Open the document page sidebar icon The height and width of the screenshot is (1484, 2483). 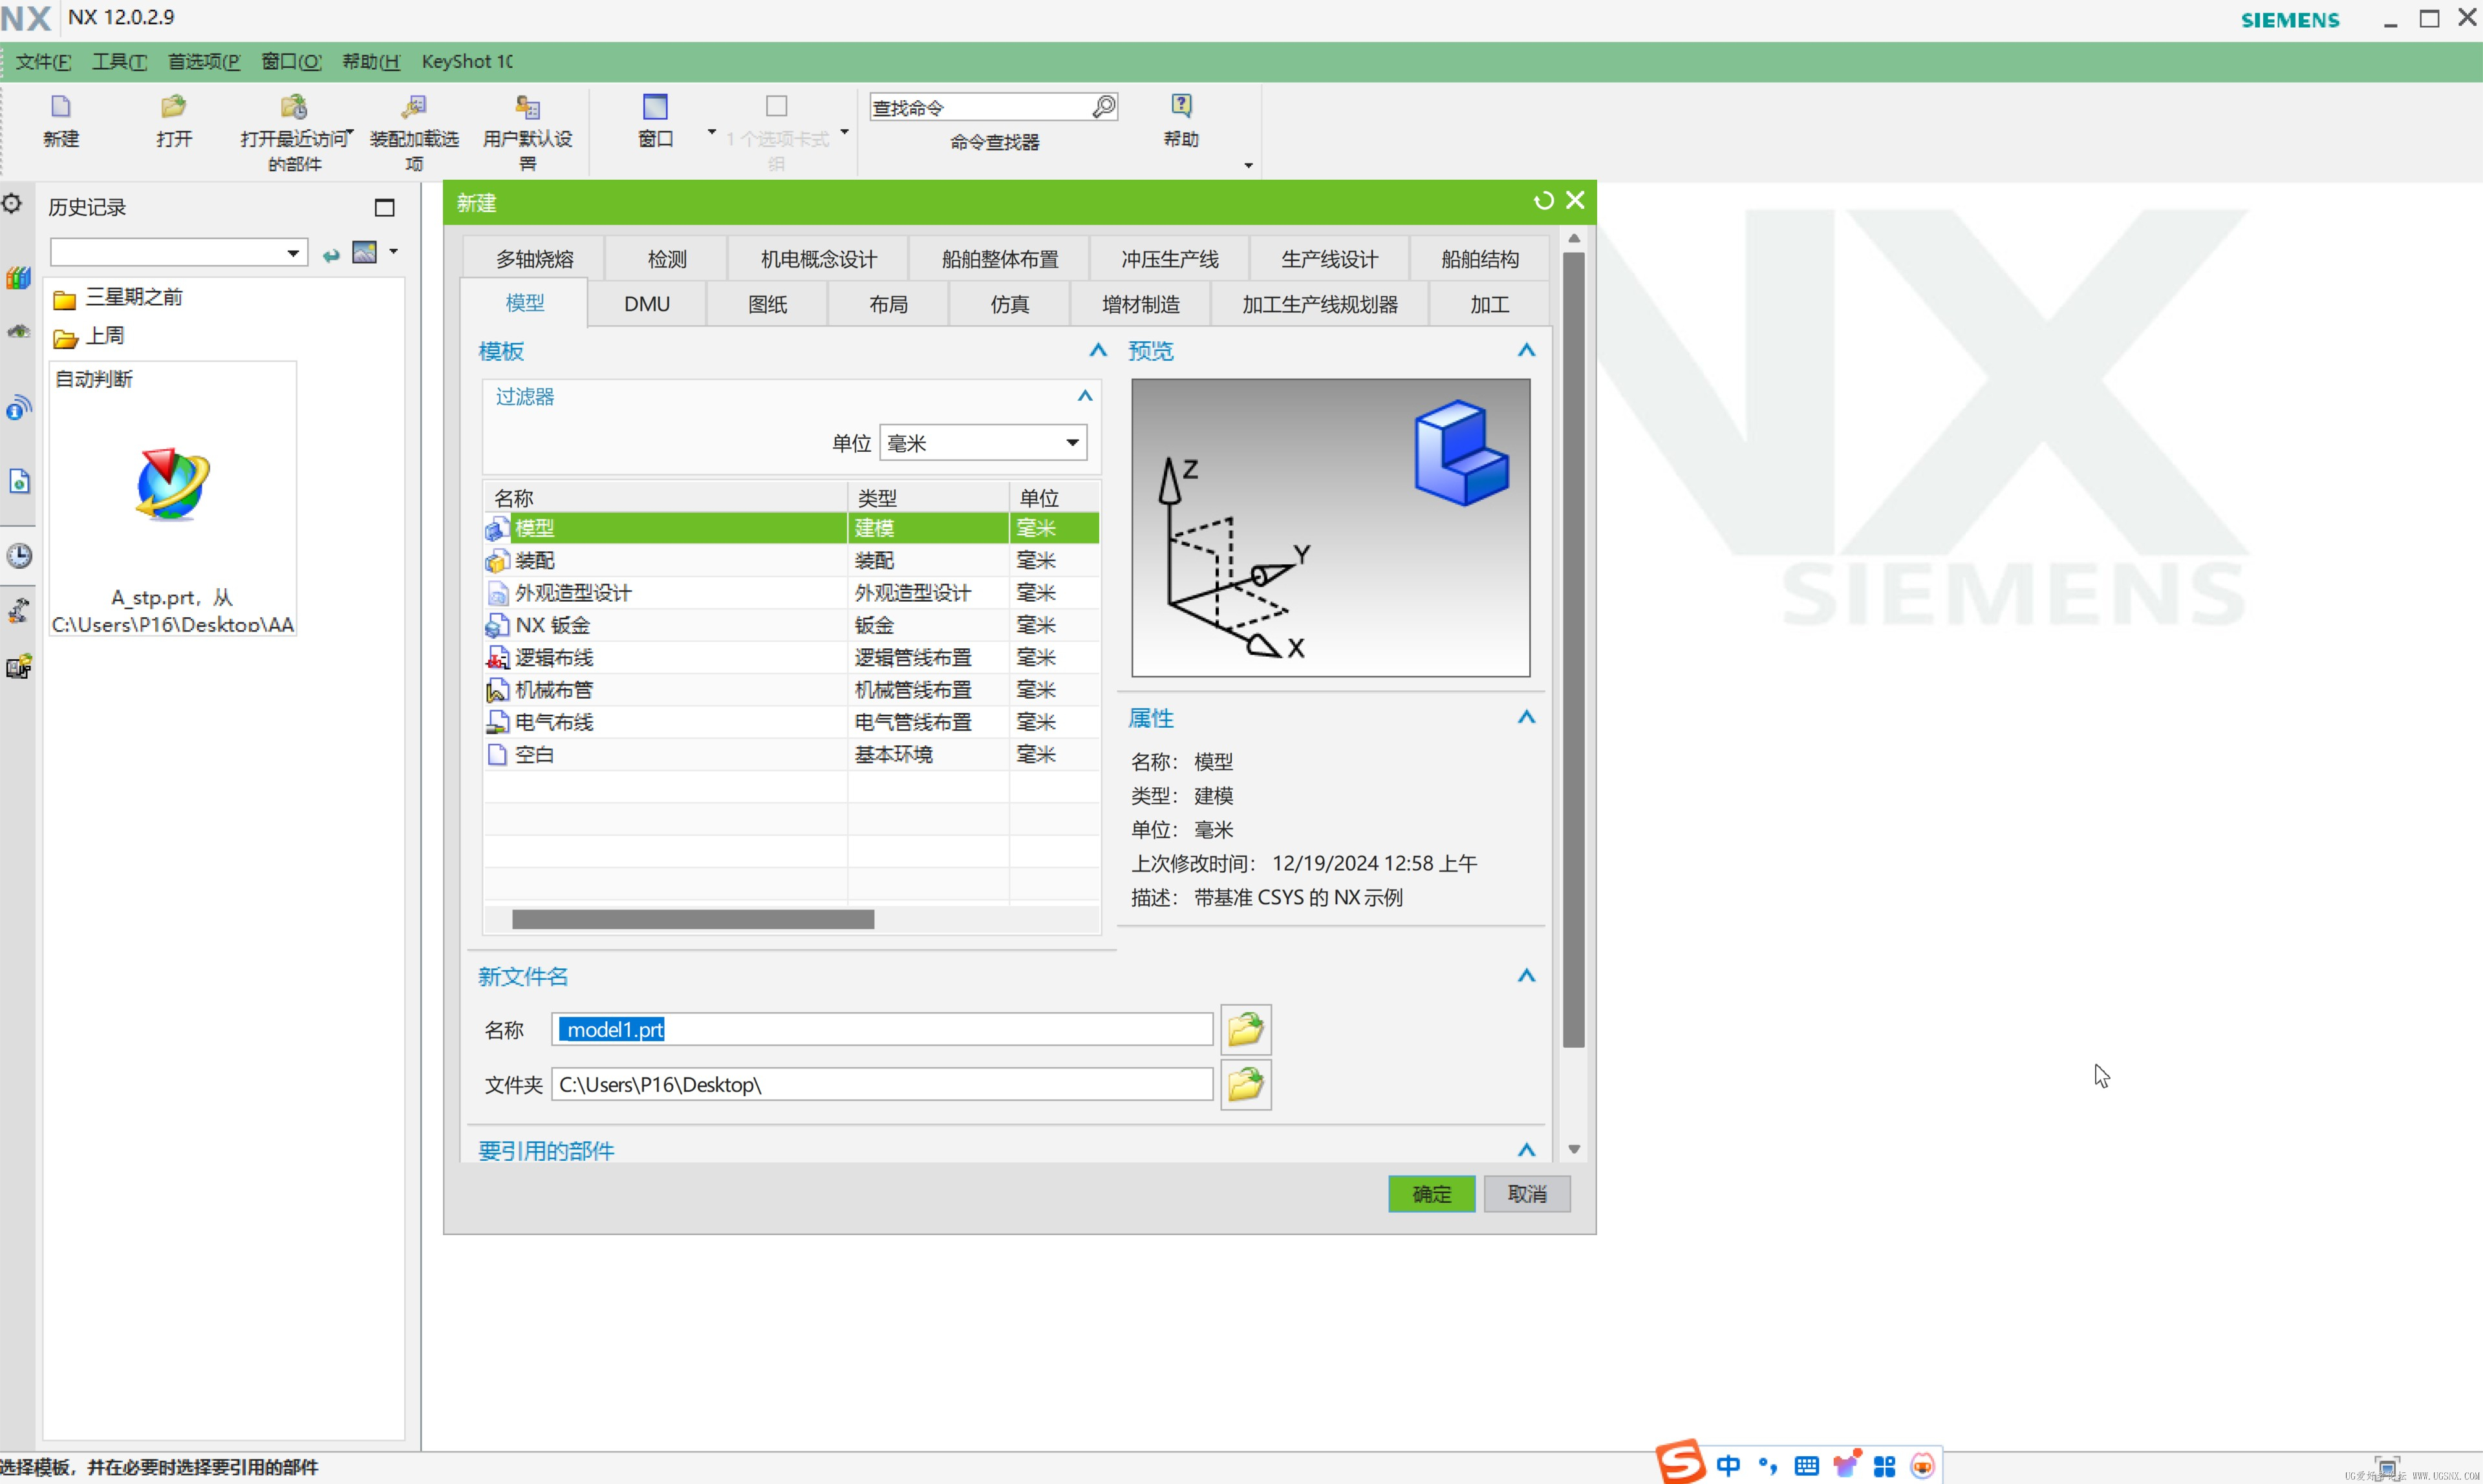pos(19,482)
